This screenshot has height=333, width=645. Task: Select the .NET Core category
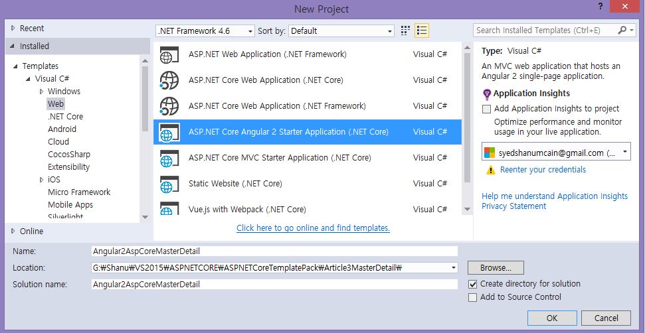point(65,117)
